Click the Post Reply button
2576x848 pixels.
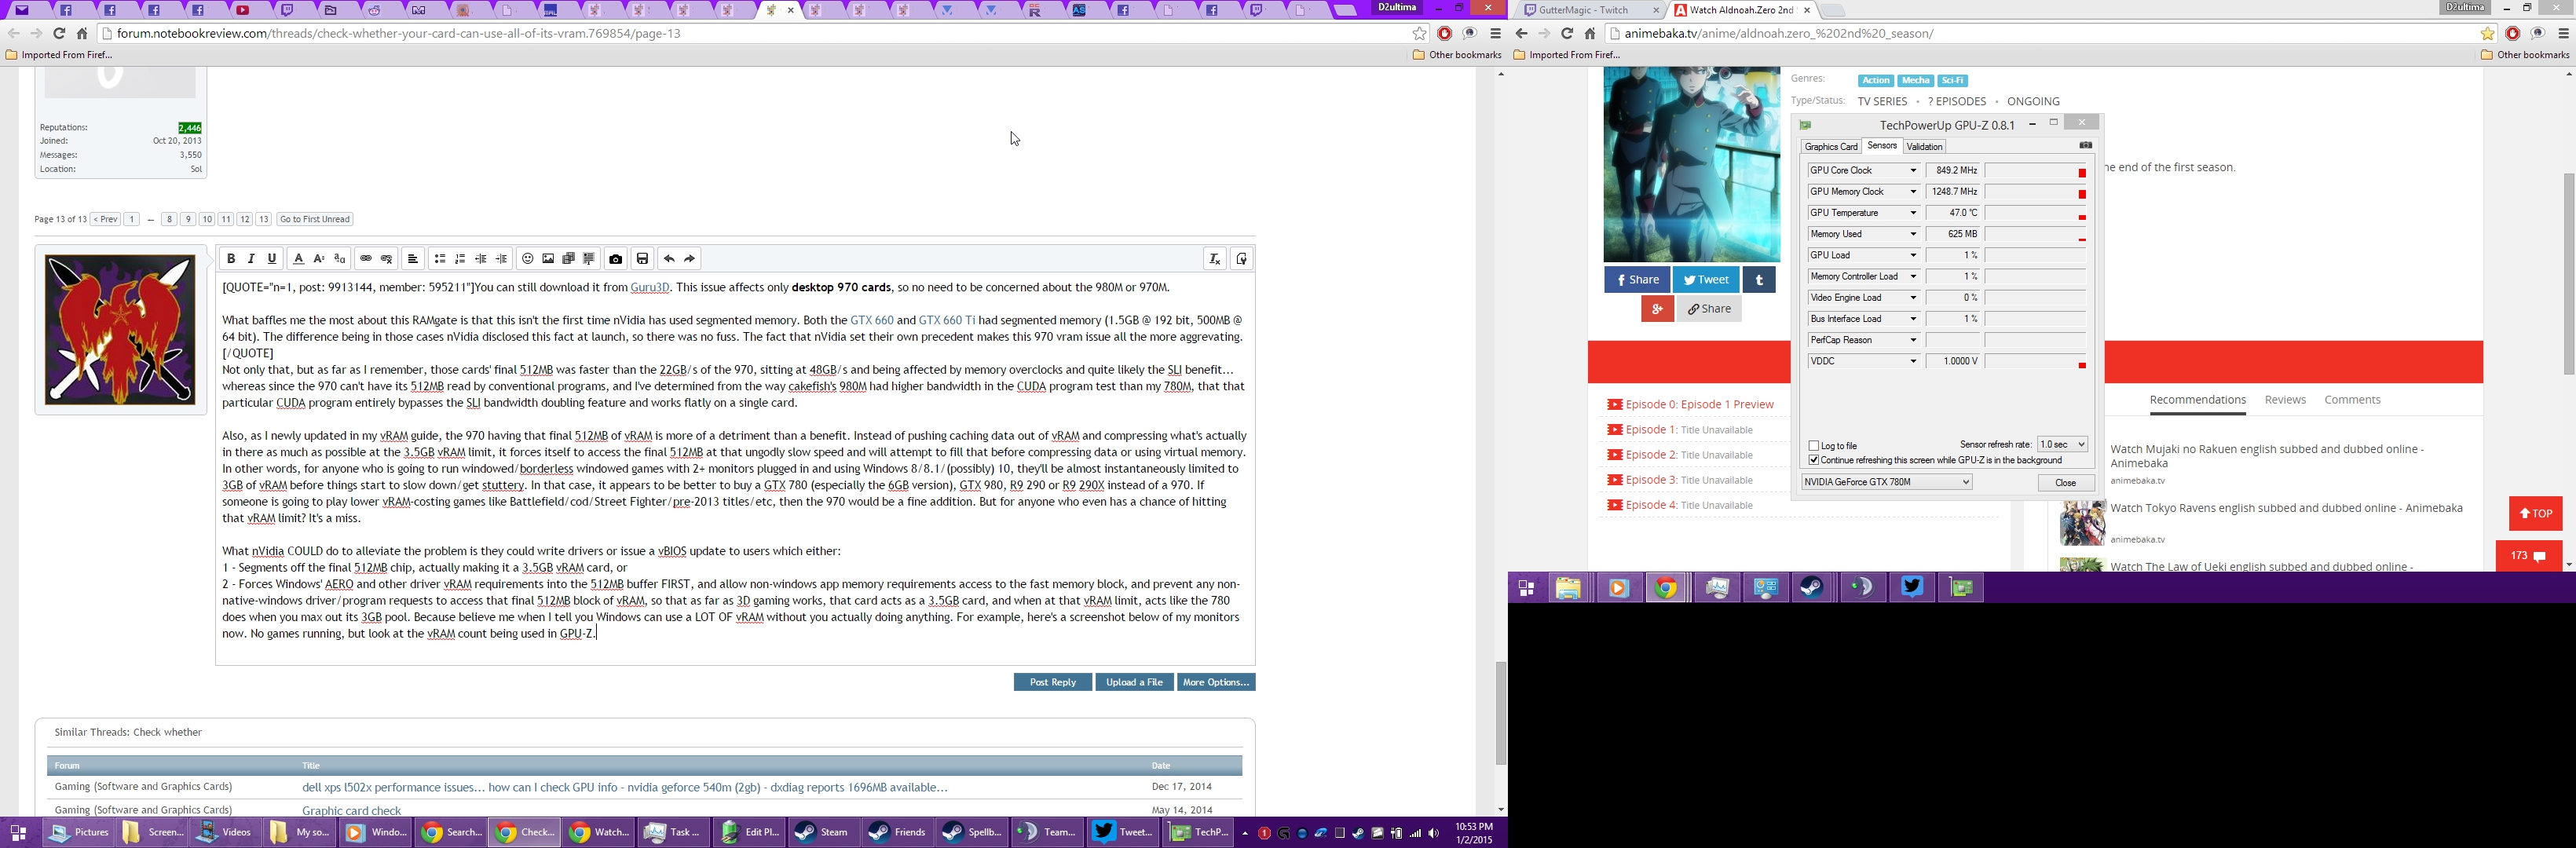coord(1052,682)
